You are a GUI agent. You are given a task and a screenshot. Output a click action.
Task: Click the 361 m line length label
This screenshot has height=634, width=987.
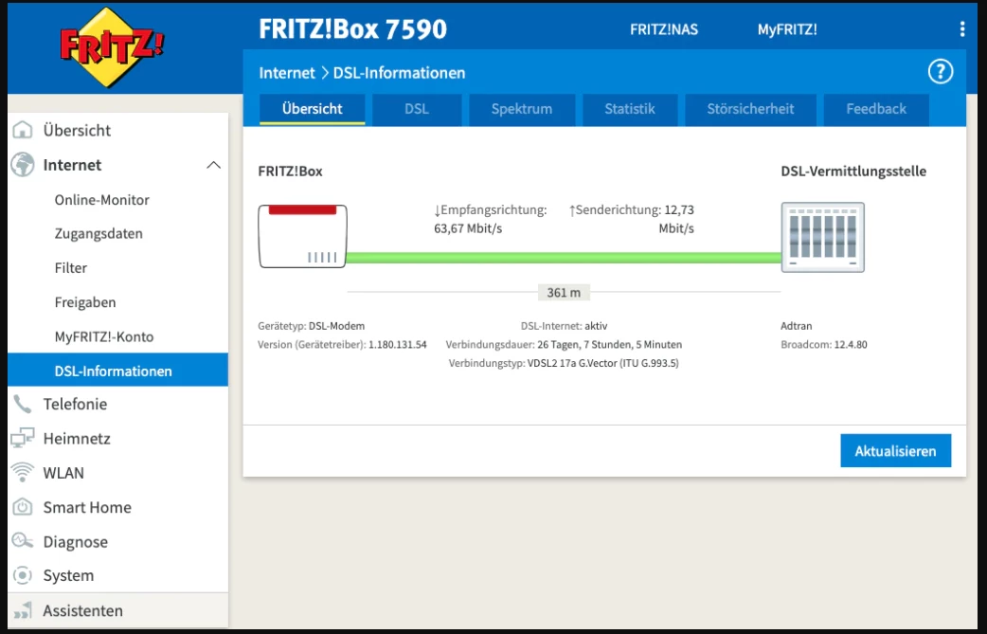coord(564,293)
